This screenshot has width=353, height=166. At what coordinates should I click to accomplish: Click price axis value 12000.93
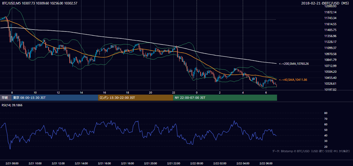click(x=331, y=6)
